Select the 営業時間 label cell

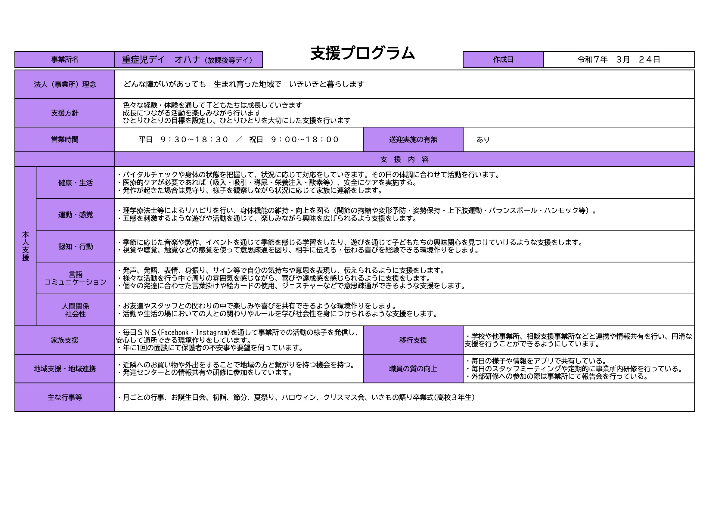64,139
